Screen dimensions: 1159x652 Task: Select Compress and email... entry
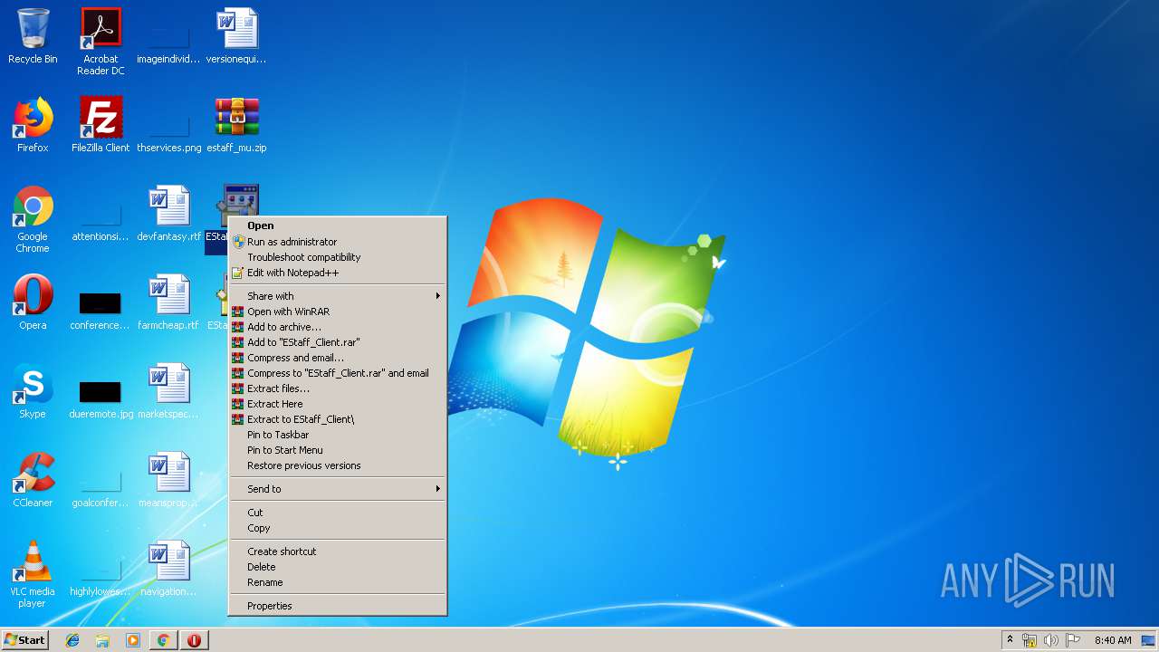337,358
